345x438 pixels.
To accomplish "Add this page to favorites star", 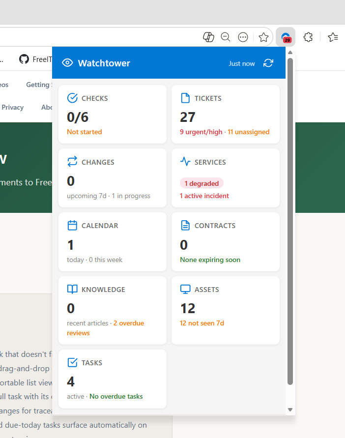I will (263, 37).
